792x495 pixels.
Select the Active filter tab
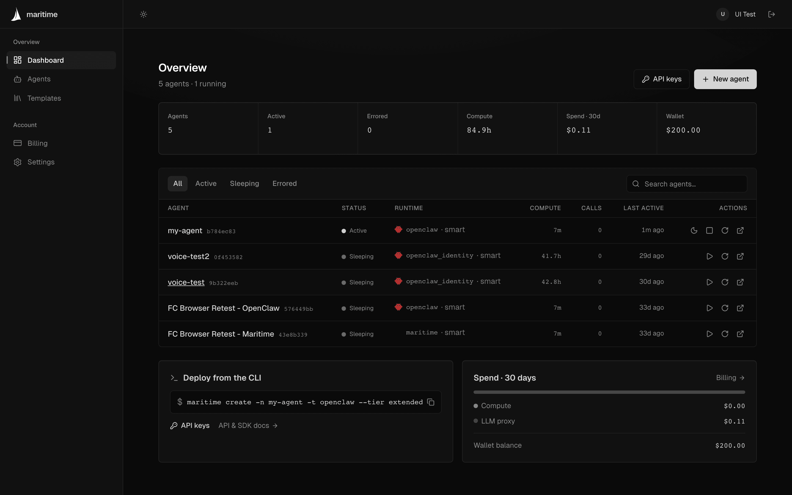tap(206, 183)
